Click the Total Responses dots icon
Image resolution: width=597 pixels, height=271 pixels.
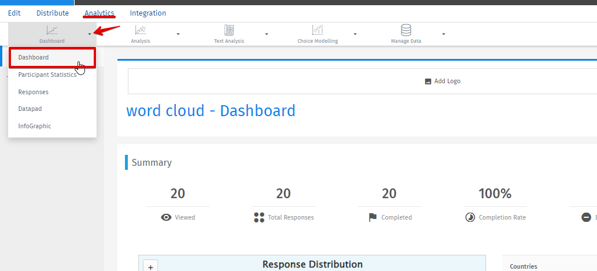259,217
